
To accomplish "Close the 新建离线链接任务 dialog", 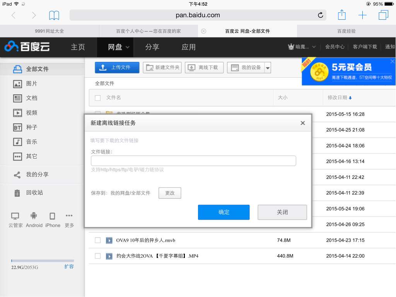I will (302, 123).
